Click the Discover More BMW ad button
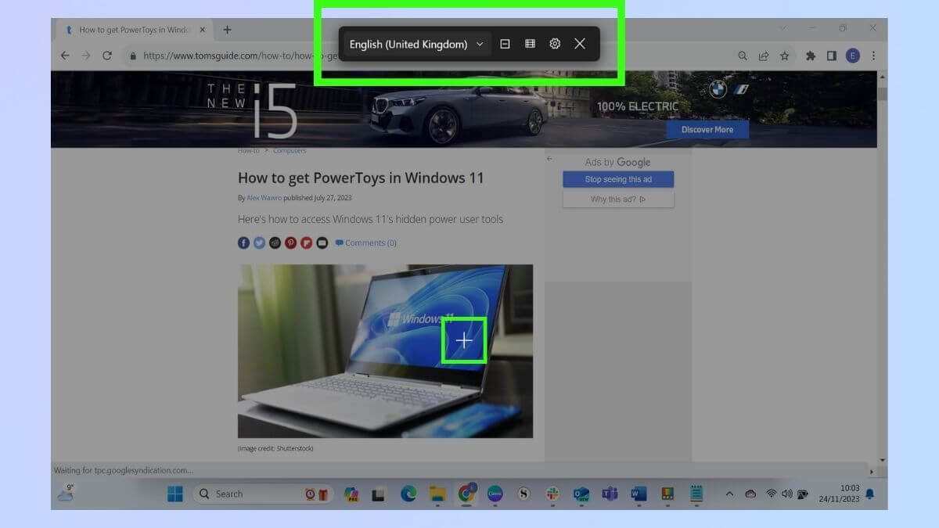This screenshot has width=939, height=528. coord(707,130)
